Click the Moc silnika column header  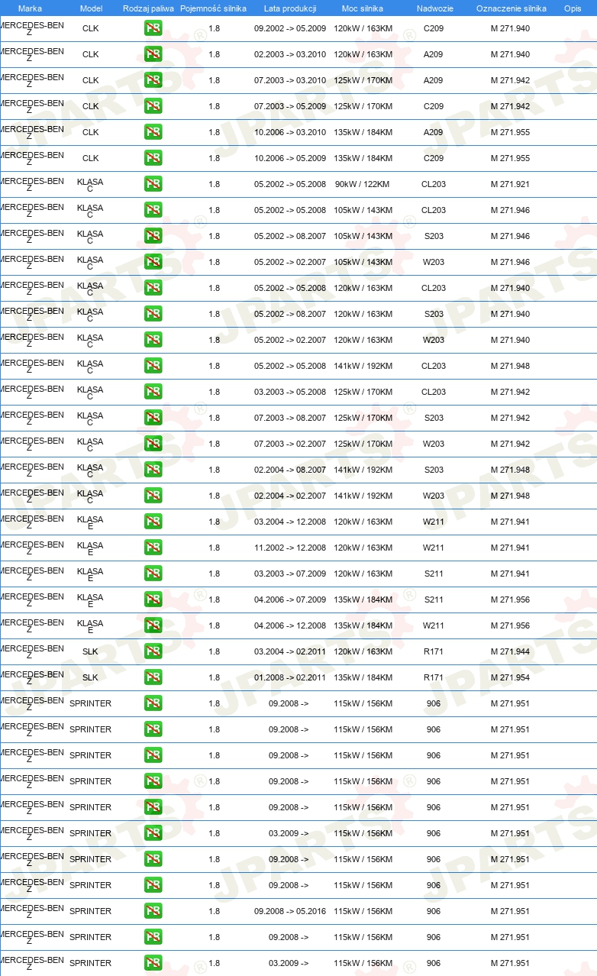[x=363, y=8]
